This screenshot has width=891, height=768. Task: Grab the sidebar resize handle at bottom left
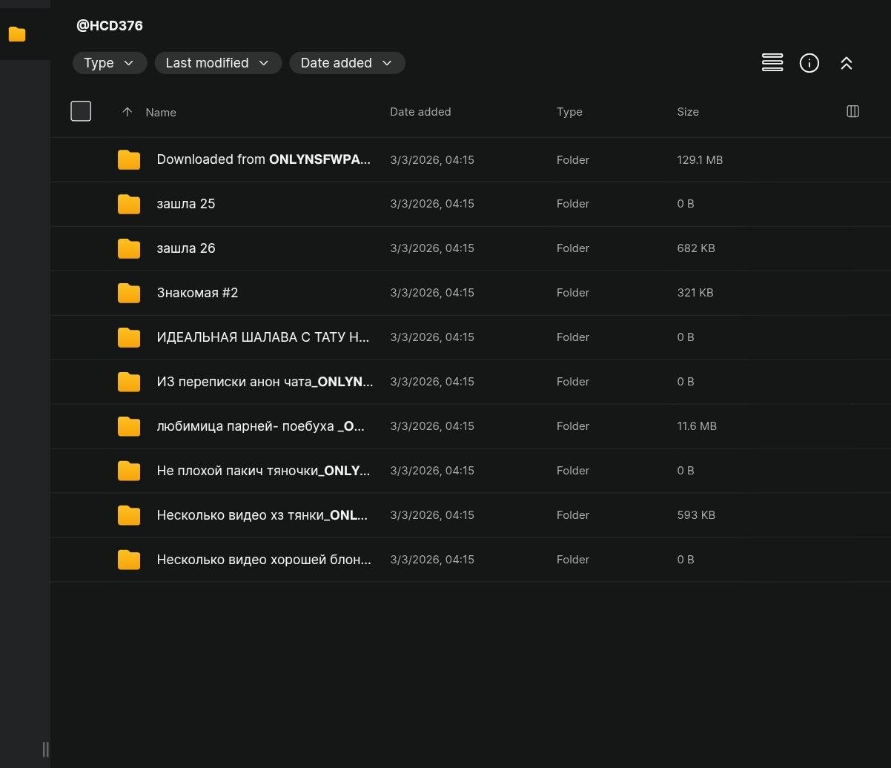45,749
